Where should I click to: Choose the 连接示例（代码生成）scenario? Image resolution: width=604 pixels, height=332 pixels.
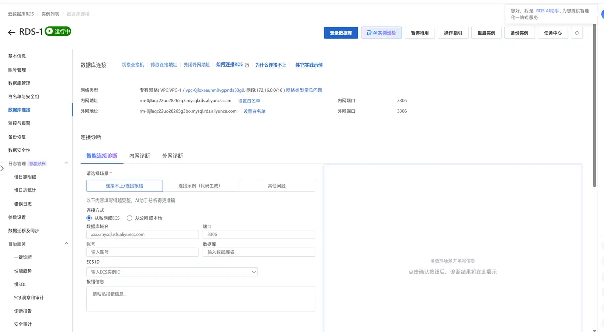click(x=200, y=186)
